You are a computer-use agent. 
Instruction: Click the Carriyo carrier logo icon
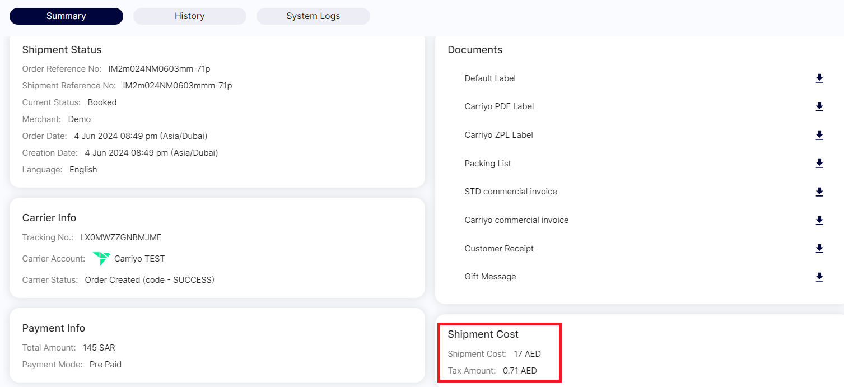coord(101,259)
